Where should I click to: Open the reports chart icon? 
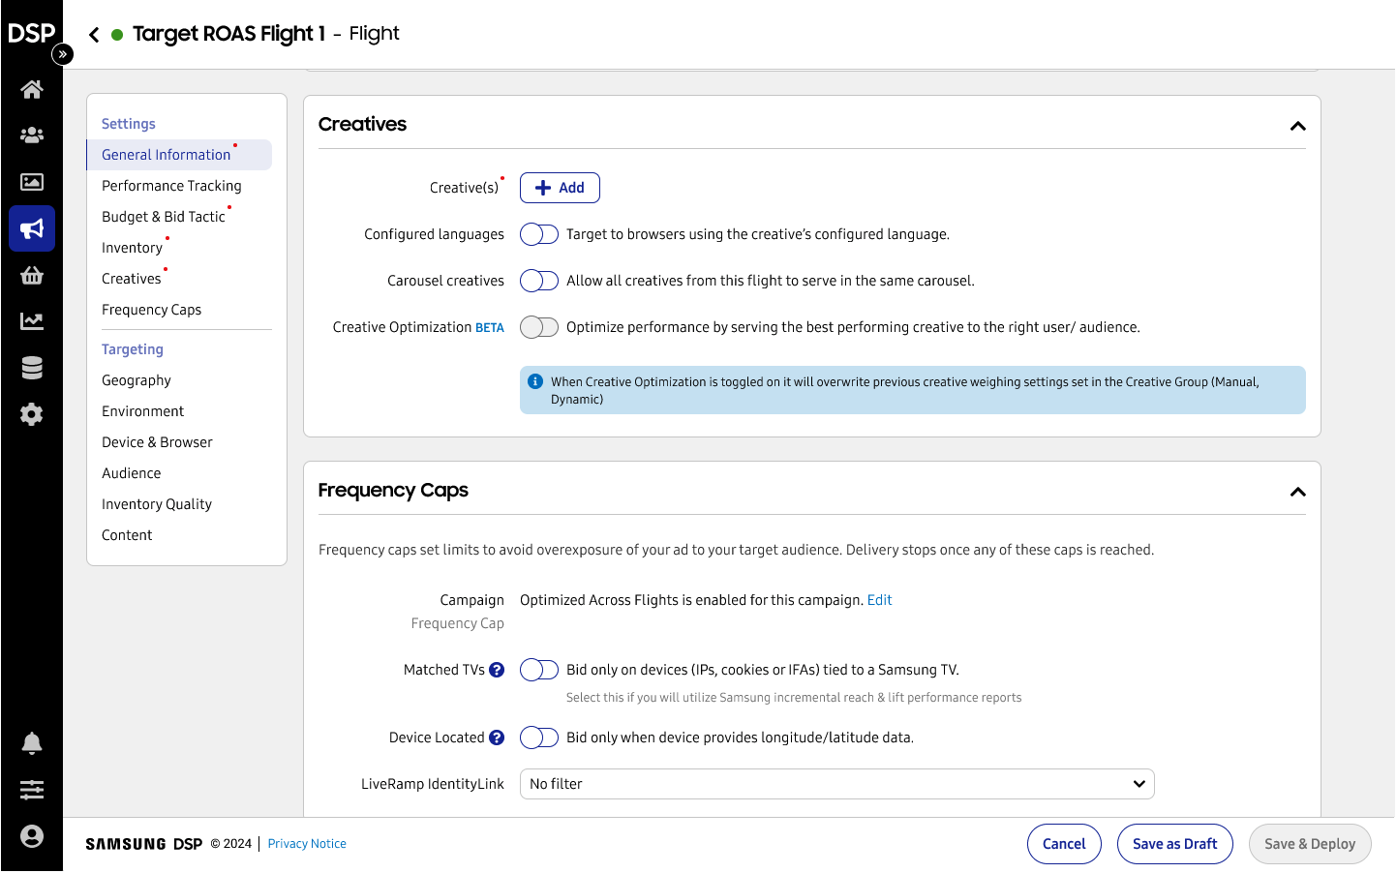coord(32,321)
